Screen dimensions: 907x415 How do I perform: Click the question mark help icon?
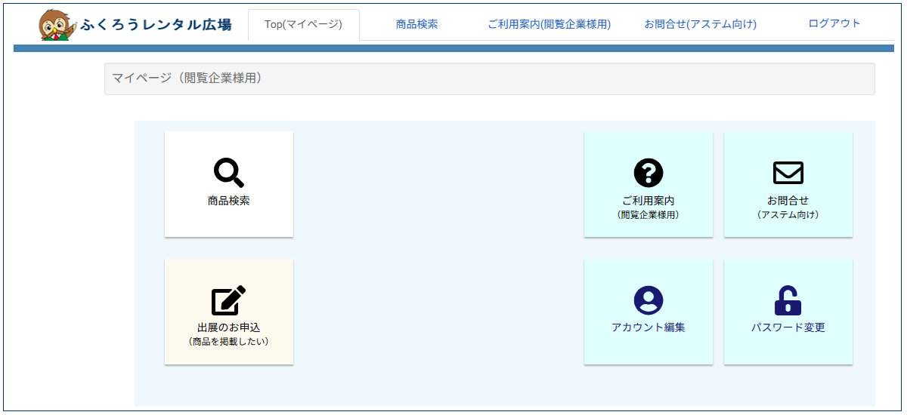tap(648, 173)
